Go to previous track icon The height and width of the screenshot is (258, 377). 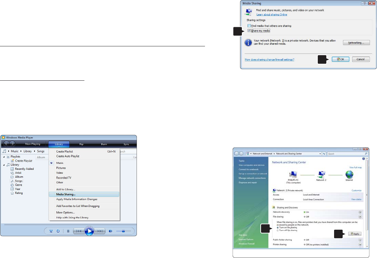pos(79,231)
